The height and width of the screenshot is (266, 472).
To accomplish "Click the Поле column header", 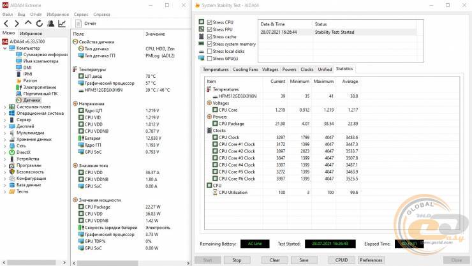I will coord(107,34).
